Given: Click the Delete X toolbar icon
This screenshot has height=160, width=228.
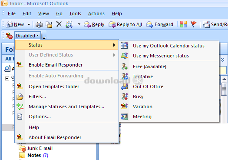Looking at the screenshot, I should pyautogui.click(x=59, y=24).
